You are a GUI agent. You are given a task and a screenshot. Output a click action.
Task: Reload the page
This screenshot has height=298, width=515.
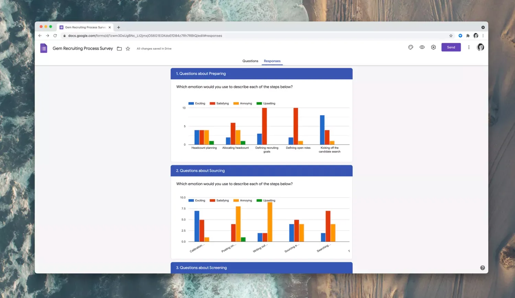[x=55, y=36]
